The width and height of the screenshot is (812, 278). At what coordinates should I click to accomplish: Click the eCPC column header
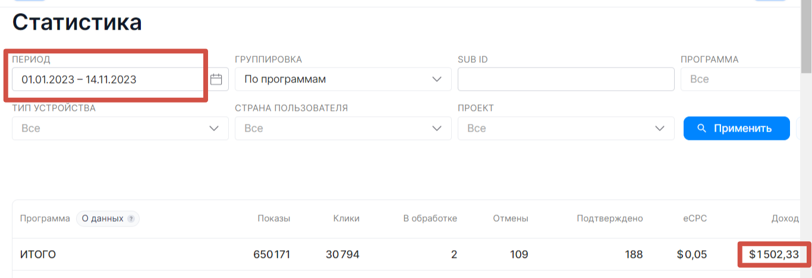point(695,219)
